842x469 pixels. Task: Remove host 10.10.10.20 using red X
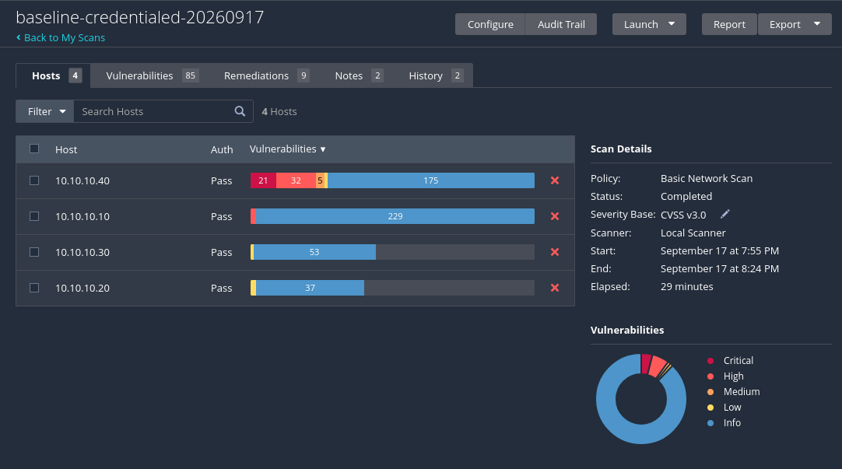click(x=555, y=288)
